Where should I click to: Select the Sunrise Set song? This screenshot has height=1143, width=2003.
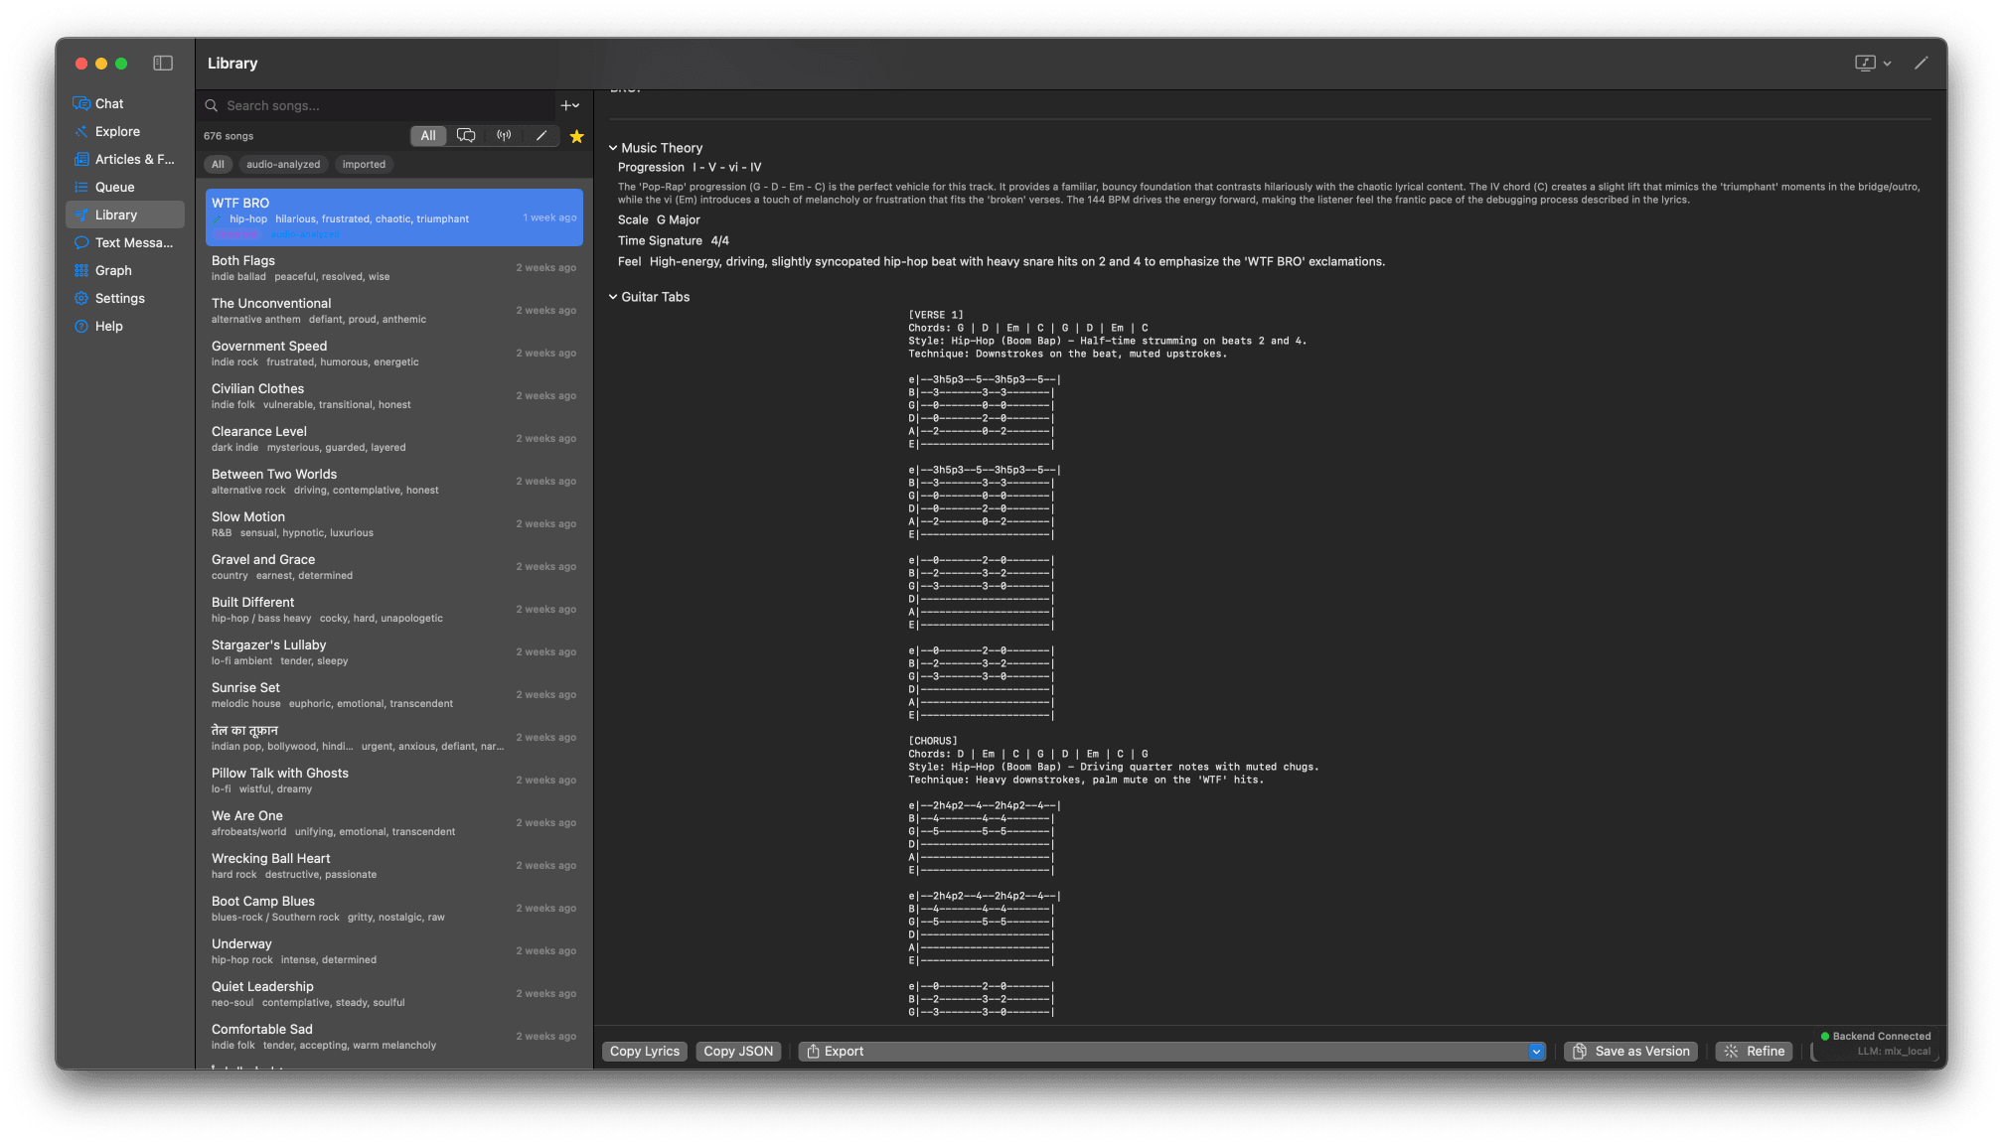pyautogui.click(x=393, y=695)
